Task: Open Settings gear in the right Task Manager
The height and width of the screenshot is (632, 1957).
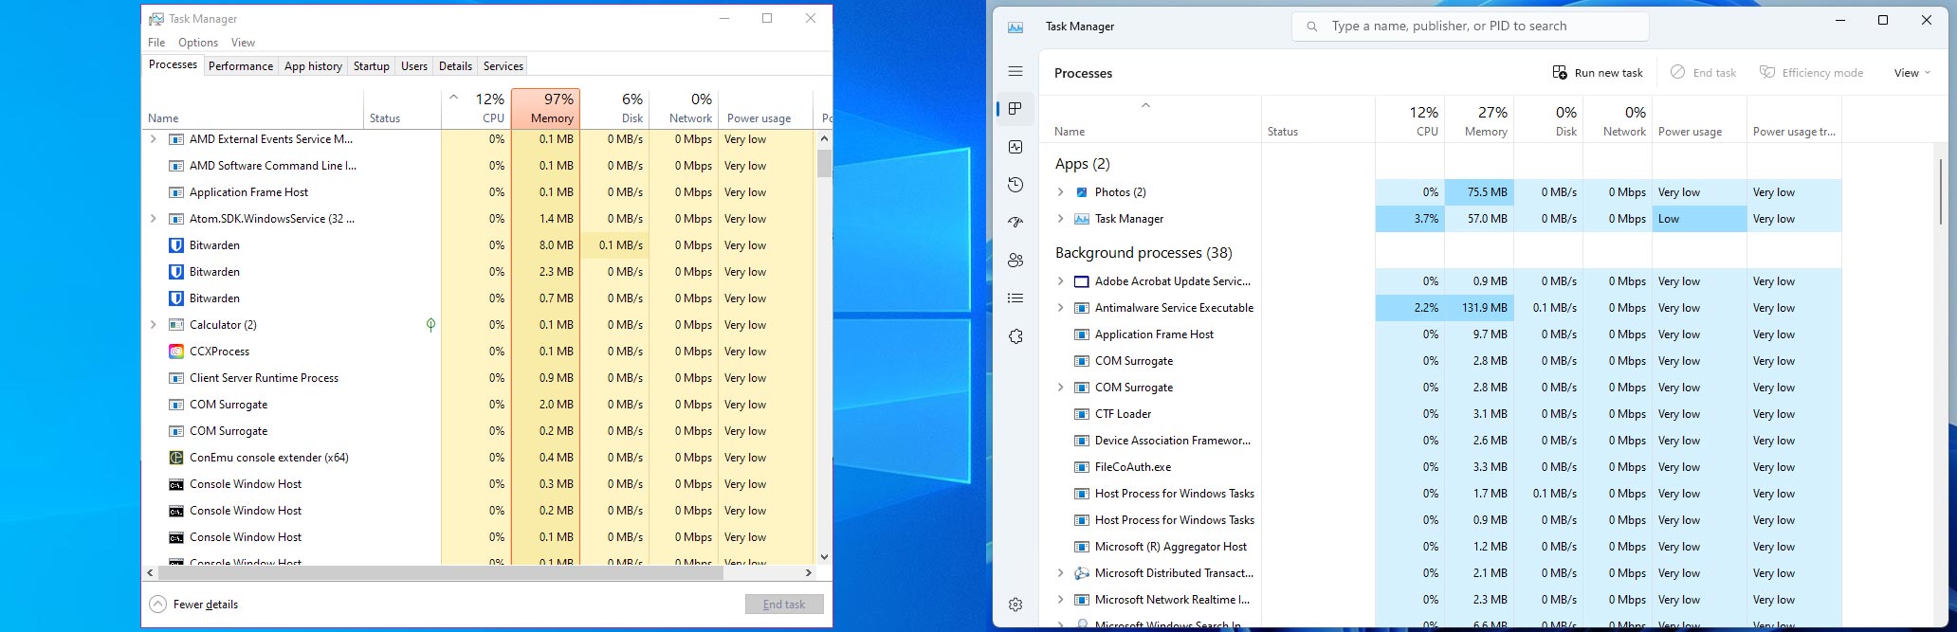Action: pos(1015,605)
